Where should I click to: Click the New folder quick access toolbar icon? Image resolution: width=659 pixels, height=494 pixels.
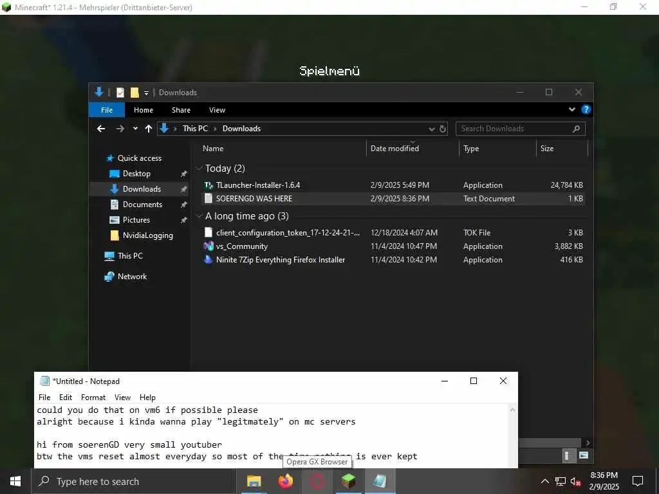(135, 93)
